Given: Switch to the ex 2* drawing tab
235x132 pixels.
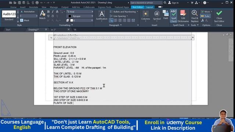Looking at the screenshot, I should [x=53, y=30].
